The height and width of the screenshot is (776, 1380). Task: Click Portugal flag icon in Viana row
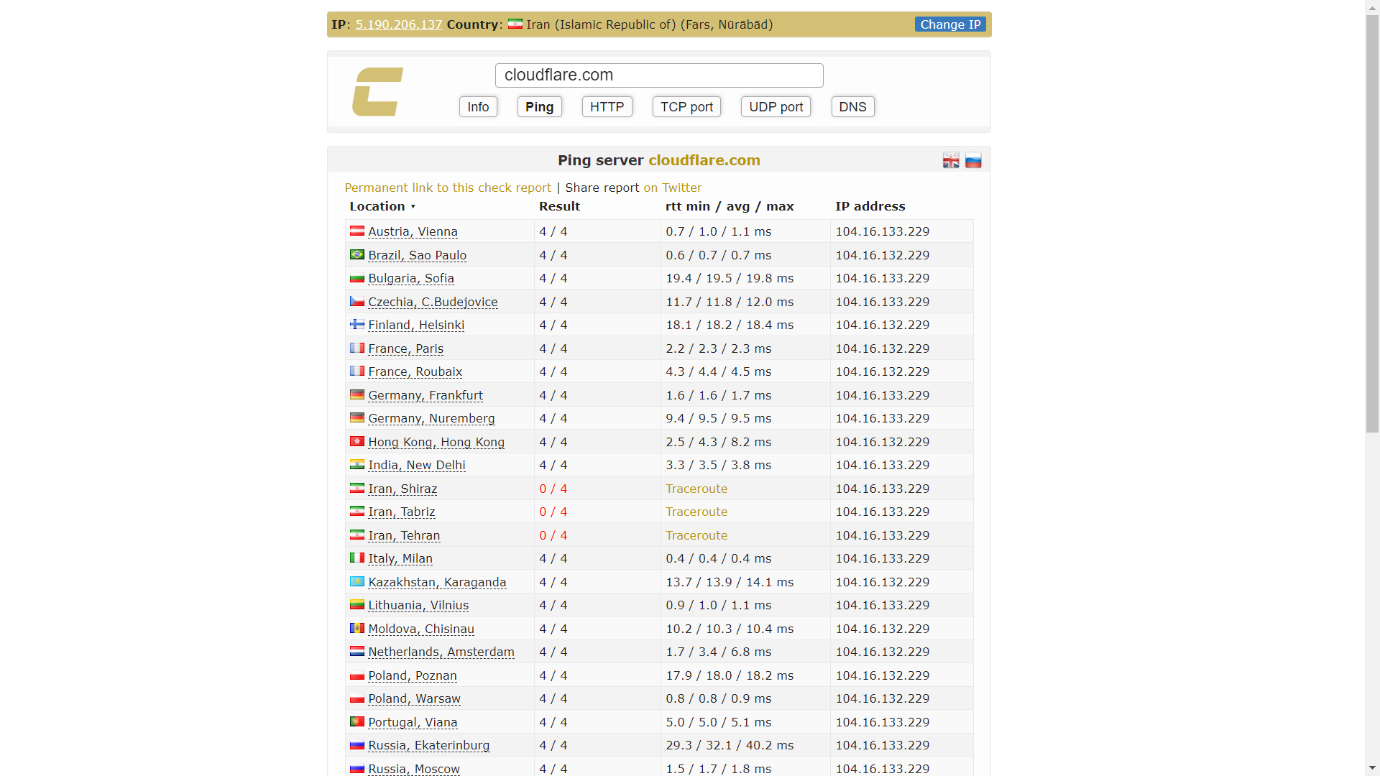[x=357, y=721]
